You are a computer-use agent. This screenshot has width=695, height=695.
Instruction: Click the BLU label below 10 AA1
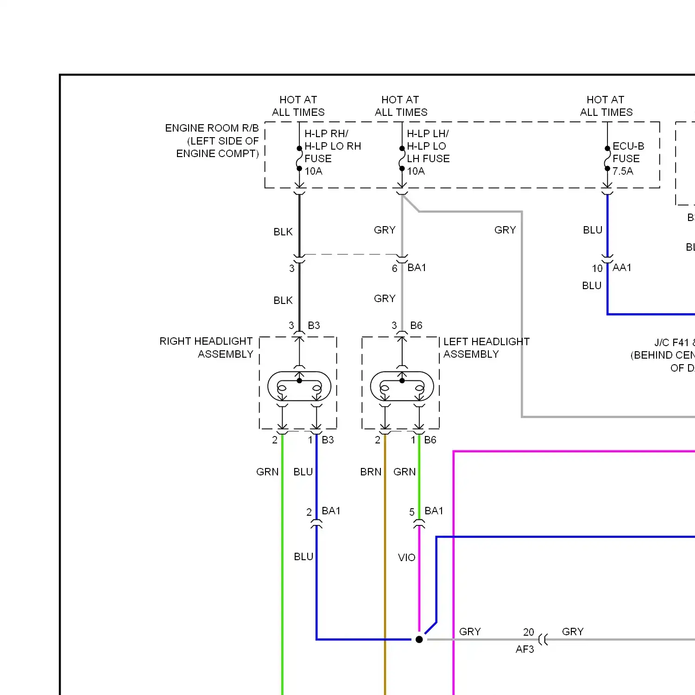pos(592,285)
